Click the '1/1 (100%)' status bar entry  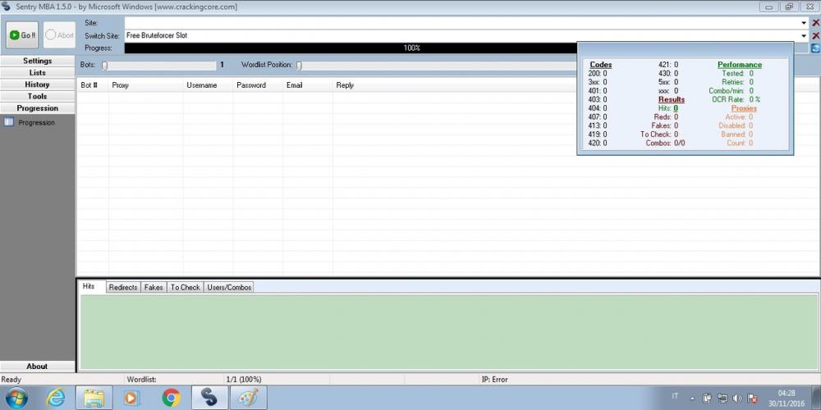pos(244,379)
